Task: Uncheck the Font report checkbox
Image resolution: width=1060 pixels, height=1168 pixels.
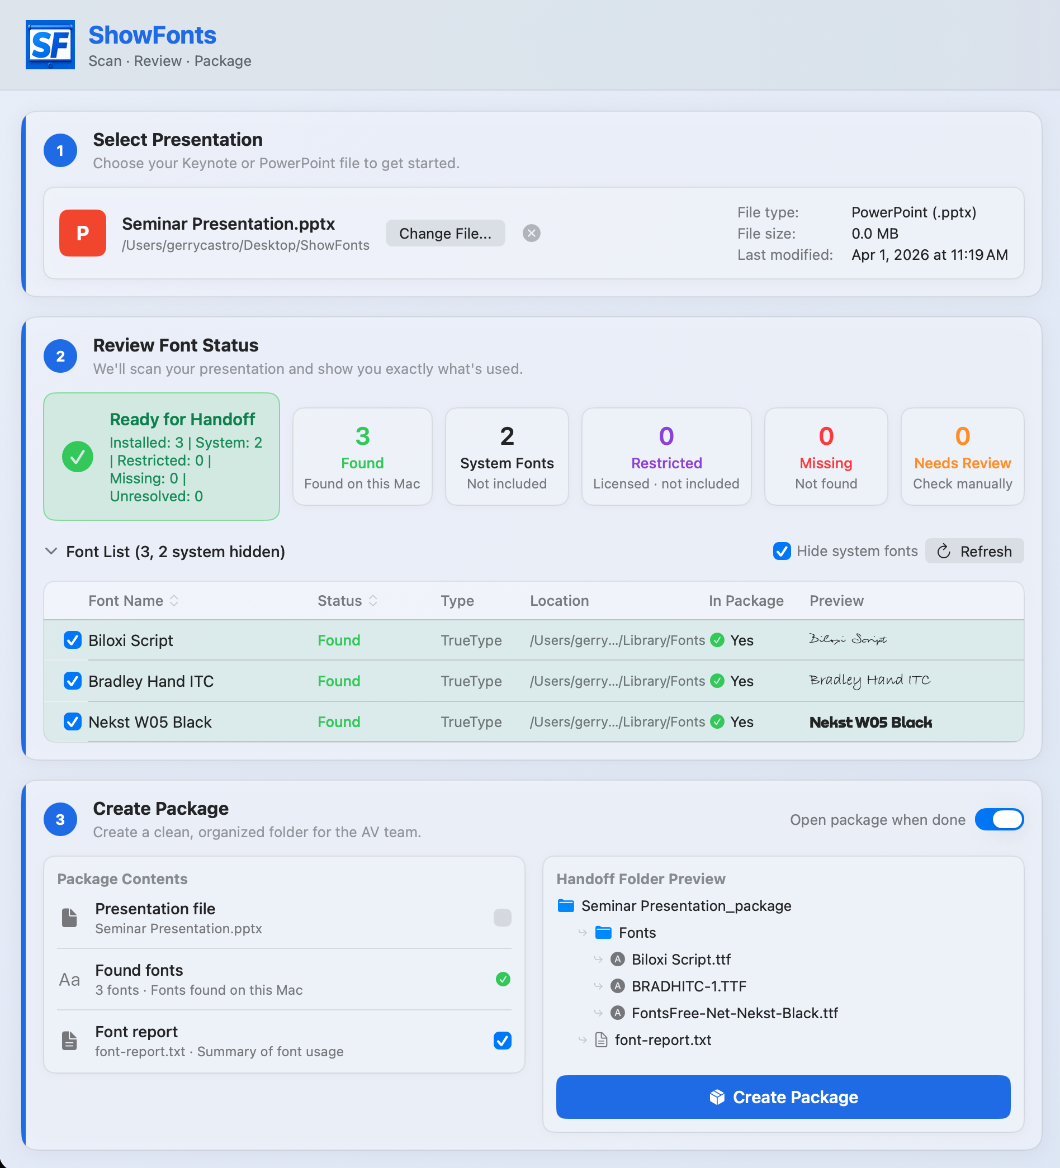Action: click(x=503, y=1041)
